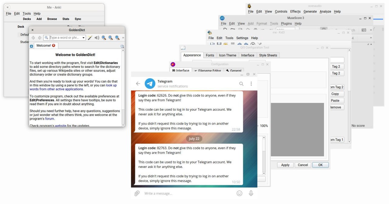Screen dimensions: 389x204
Task: Zoom out GoldenDict article view
Action: pyautogui.click(x=111, y=38)
